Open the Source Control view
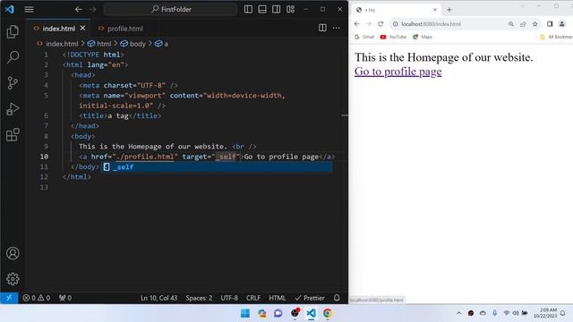The width and height of the screenshot is (573, 322). pyautogui.click(x=13, y=83)
